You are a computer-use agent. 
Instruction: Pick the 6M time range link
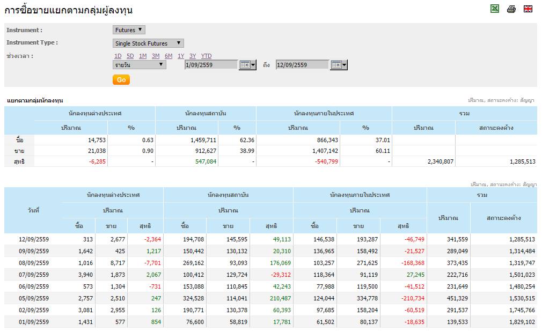point(169,56)
